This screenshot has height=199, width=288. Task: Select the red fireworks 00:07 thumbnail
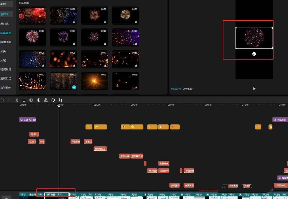[32, 15]
